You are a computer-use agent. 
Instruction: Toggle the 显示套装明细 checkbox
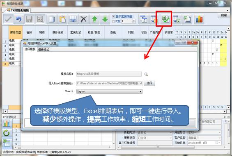coord(113,16)
